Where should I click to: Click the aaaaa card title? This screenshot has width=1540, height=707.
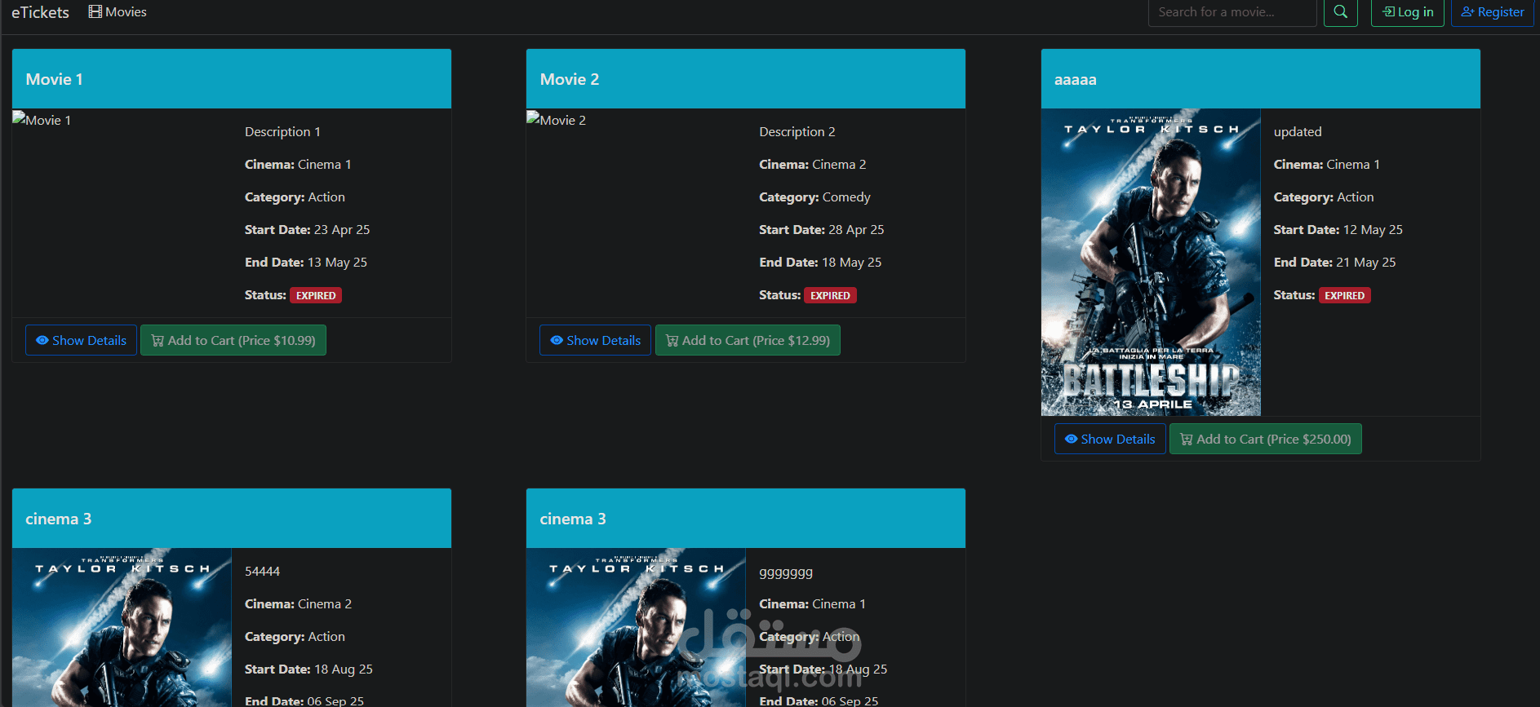tap(1075, 79)
